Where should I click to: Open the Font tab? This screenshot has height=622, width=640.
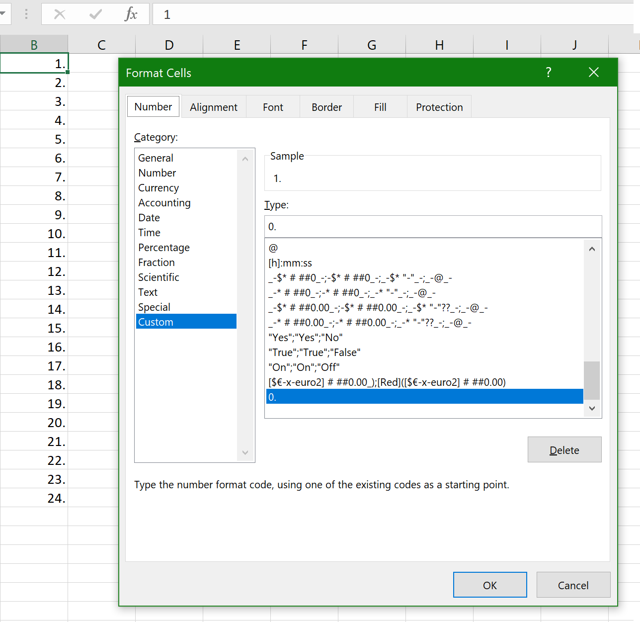coord(273,107)
